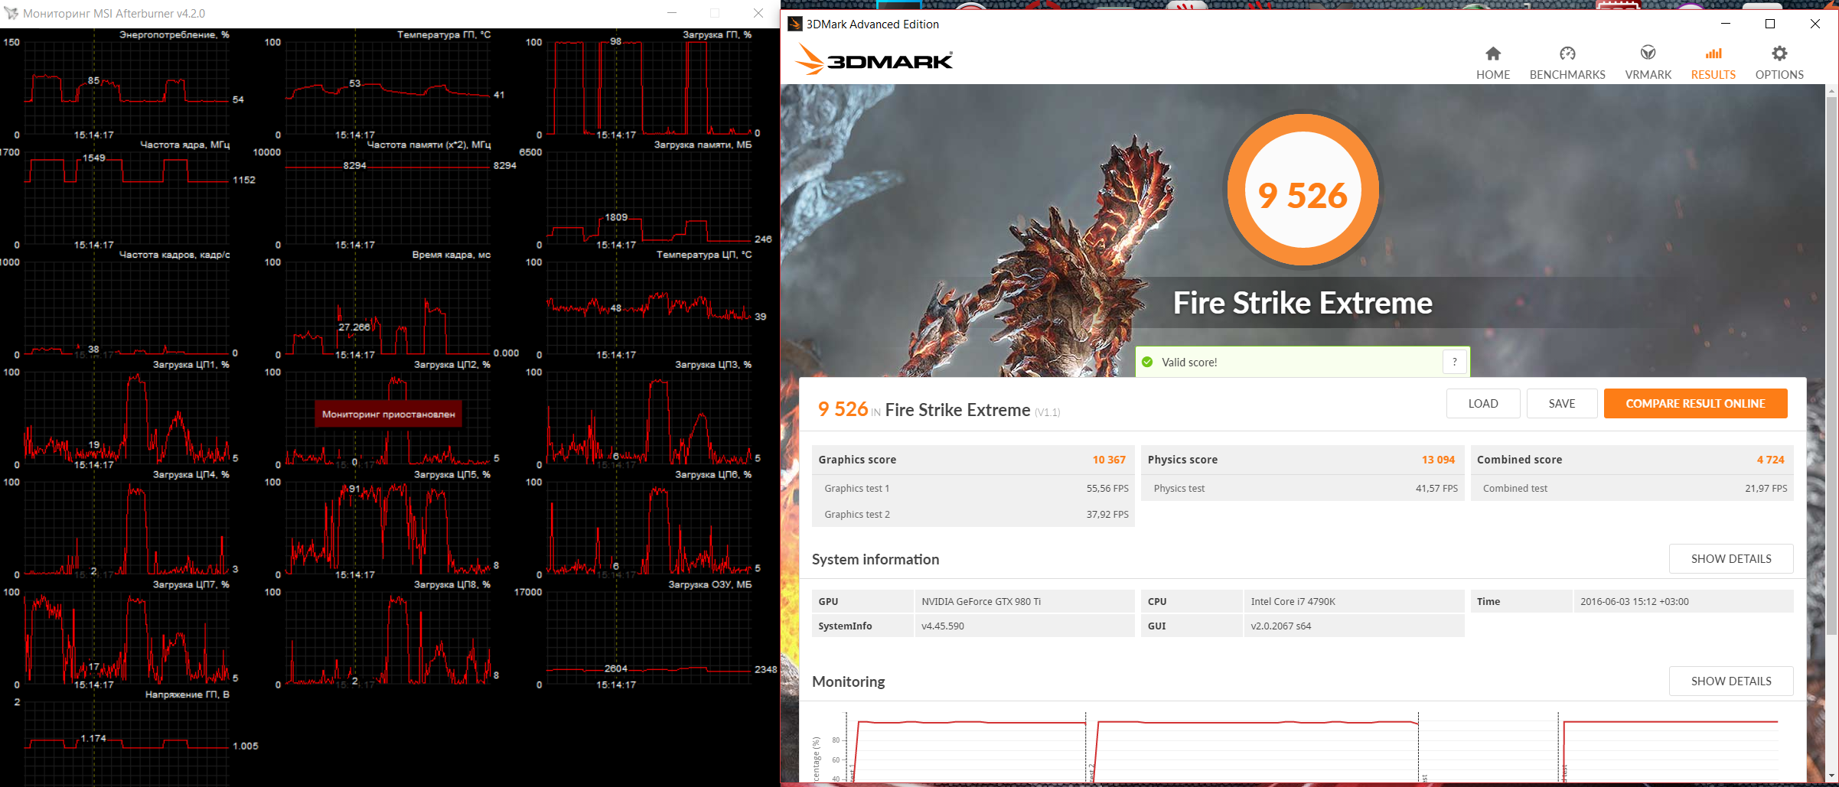Click the 3DMark title bar app icon

point(795,24)
